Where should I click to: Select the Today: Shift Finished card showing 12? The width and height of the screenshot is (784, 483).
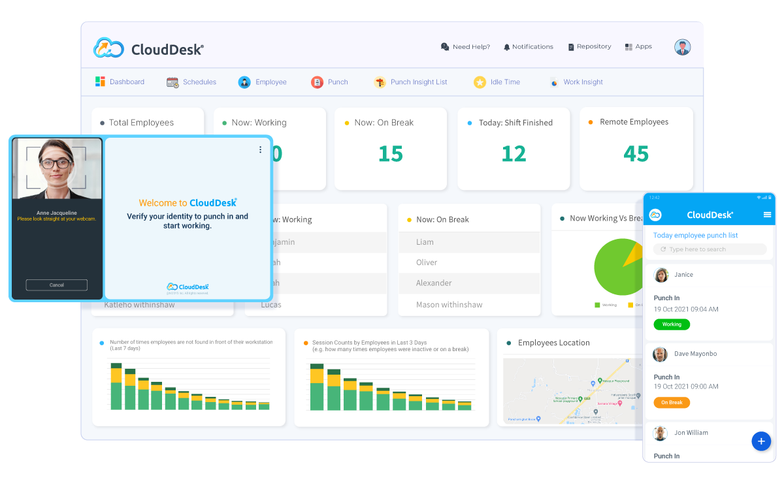514,149
